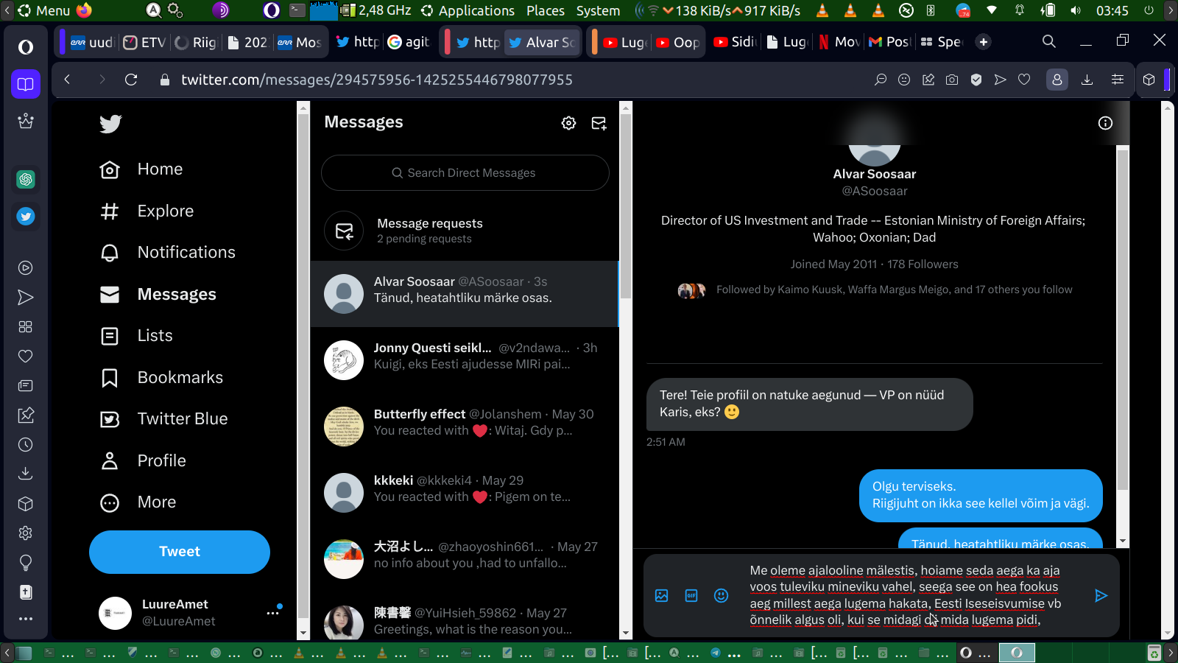Viewport: 1178px width, 663px height.
Task: Open Settings gear in Opera sidebar
Action: 26,533
